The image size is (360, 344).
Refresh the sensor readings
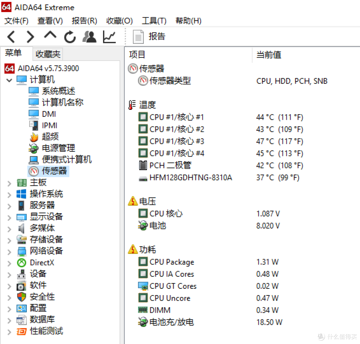(70, 37)
